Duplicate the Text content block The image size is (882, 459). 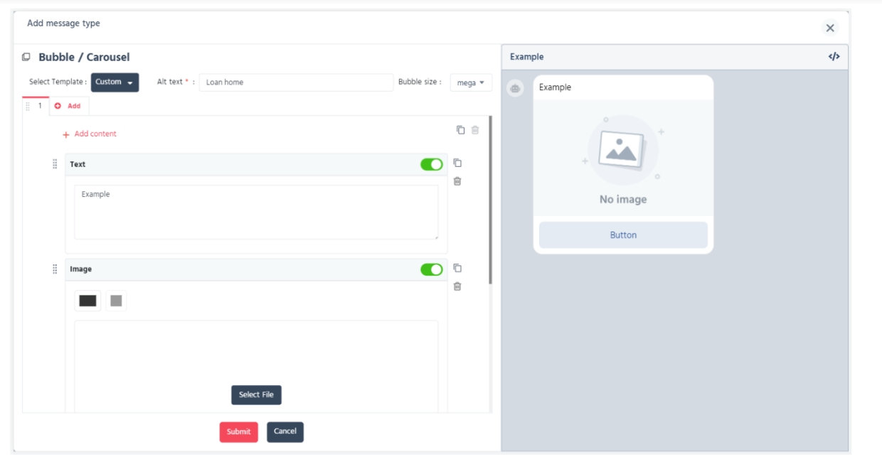coord(457,163)
